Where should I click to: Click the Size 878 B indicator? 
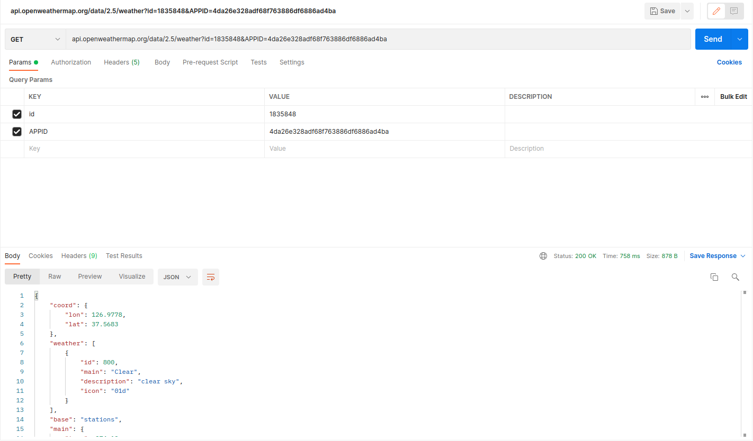coord(662,256)
